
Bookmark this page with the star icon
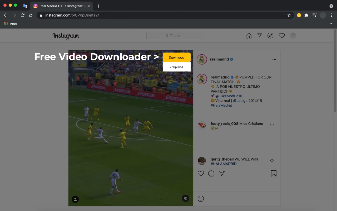(x=289, y=15)
